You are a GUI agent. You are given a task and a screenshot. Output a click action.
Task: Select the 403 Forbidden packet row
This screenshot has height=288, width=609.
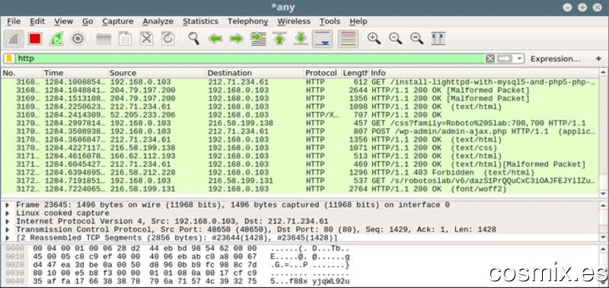[299, 172]
